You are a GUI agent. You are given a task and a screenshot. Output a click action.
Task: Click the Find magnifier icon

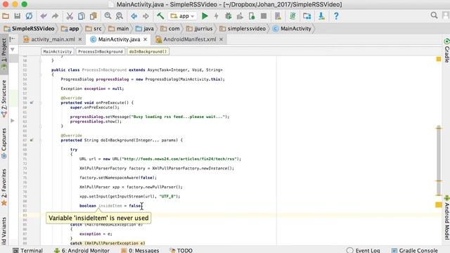108,16
